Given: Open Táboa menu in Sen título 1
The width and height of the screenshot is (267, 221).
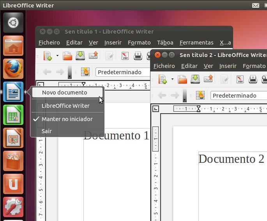Looking at the screenshot, I should [x=165, y=43].
